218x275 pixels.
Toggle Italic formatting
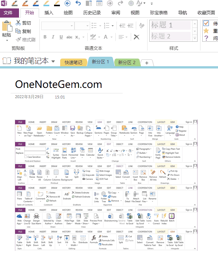point(53,37)
